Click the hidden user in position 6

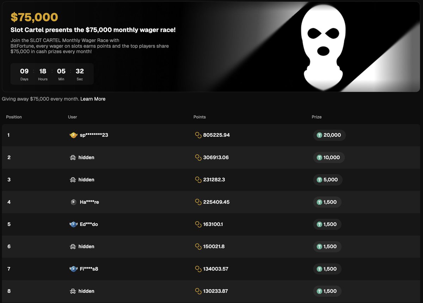tap(86, 247)
